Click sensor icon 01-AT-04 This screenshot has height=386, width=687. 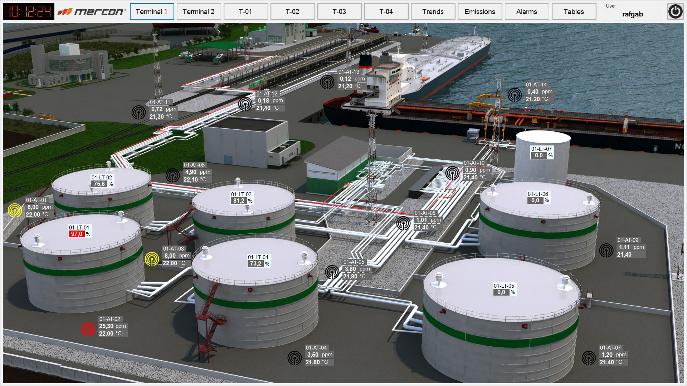(294, 358)
